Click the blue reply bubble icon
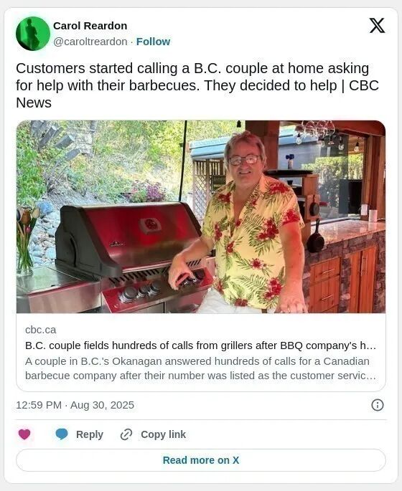 click(62, 434)
